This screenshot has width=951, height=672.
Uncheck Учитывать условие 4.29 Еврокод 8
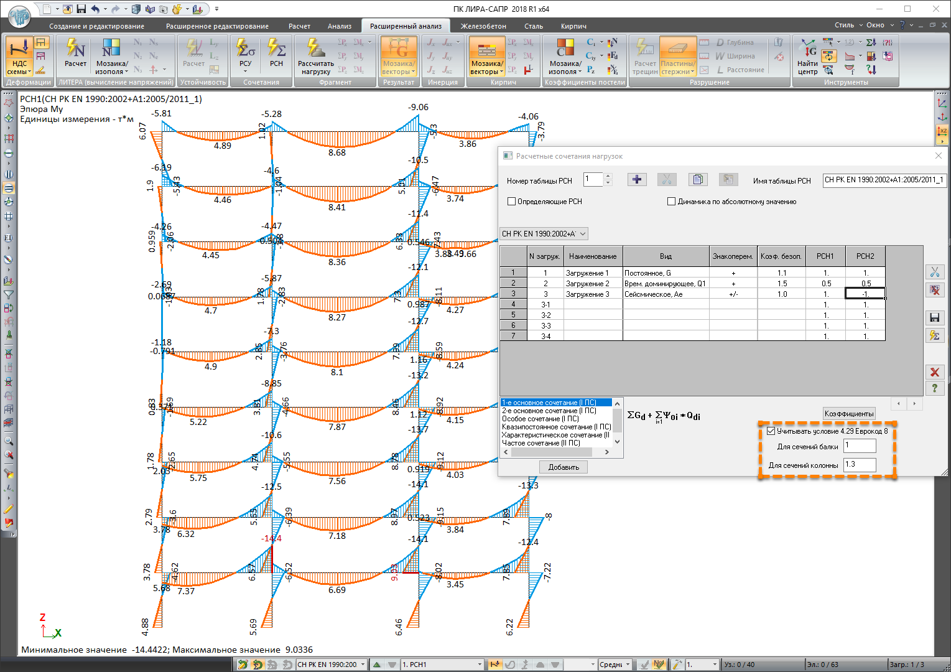[x=771, y=431]
